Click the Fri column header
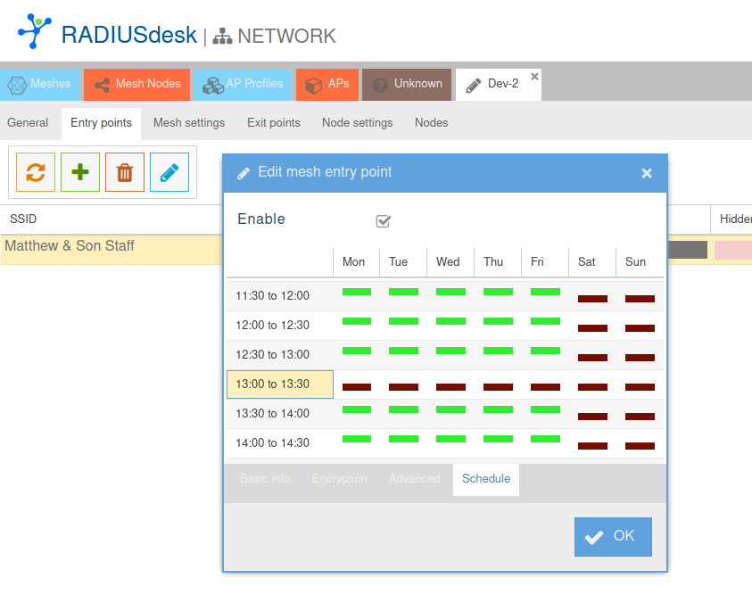The image size is (752, 595). pyautogui.click(x=537, y=261)
